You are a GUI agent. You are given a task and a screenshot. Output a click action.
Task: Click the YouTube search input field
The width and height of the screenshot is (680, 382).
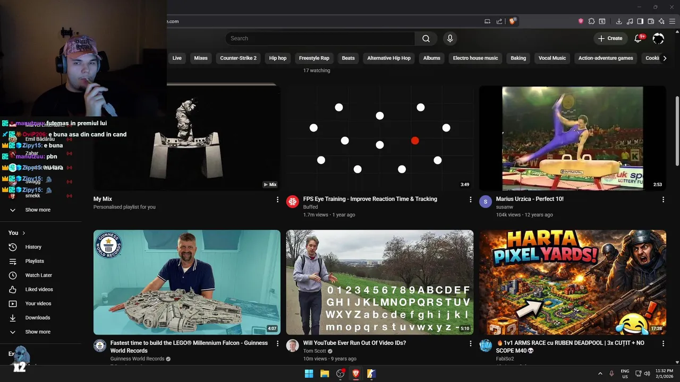point(320,38)
